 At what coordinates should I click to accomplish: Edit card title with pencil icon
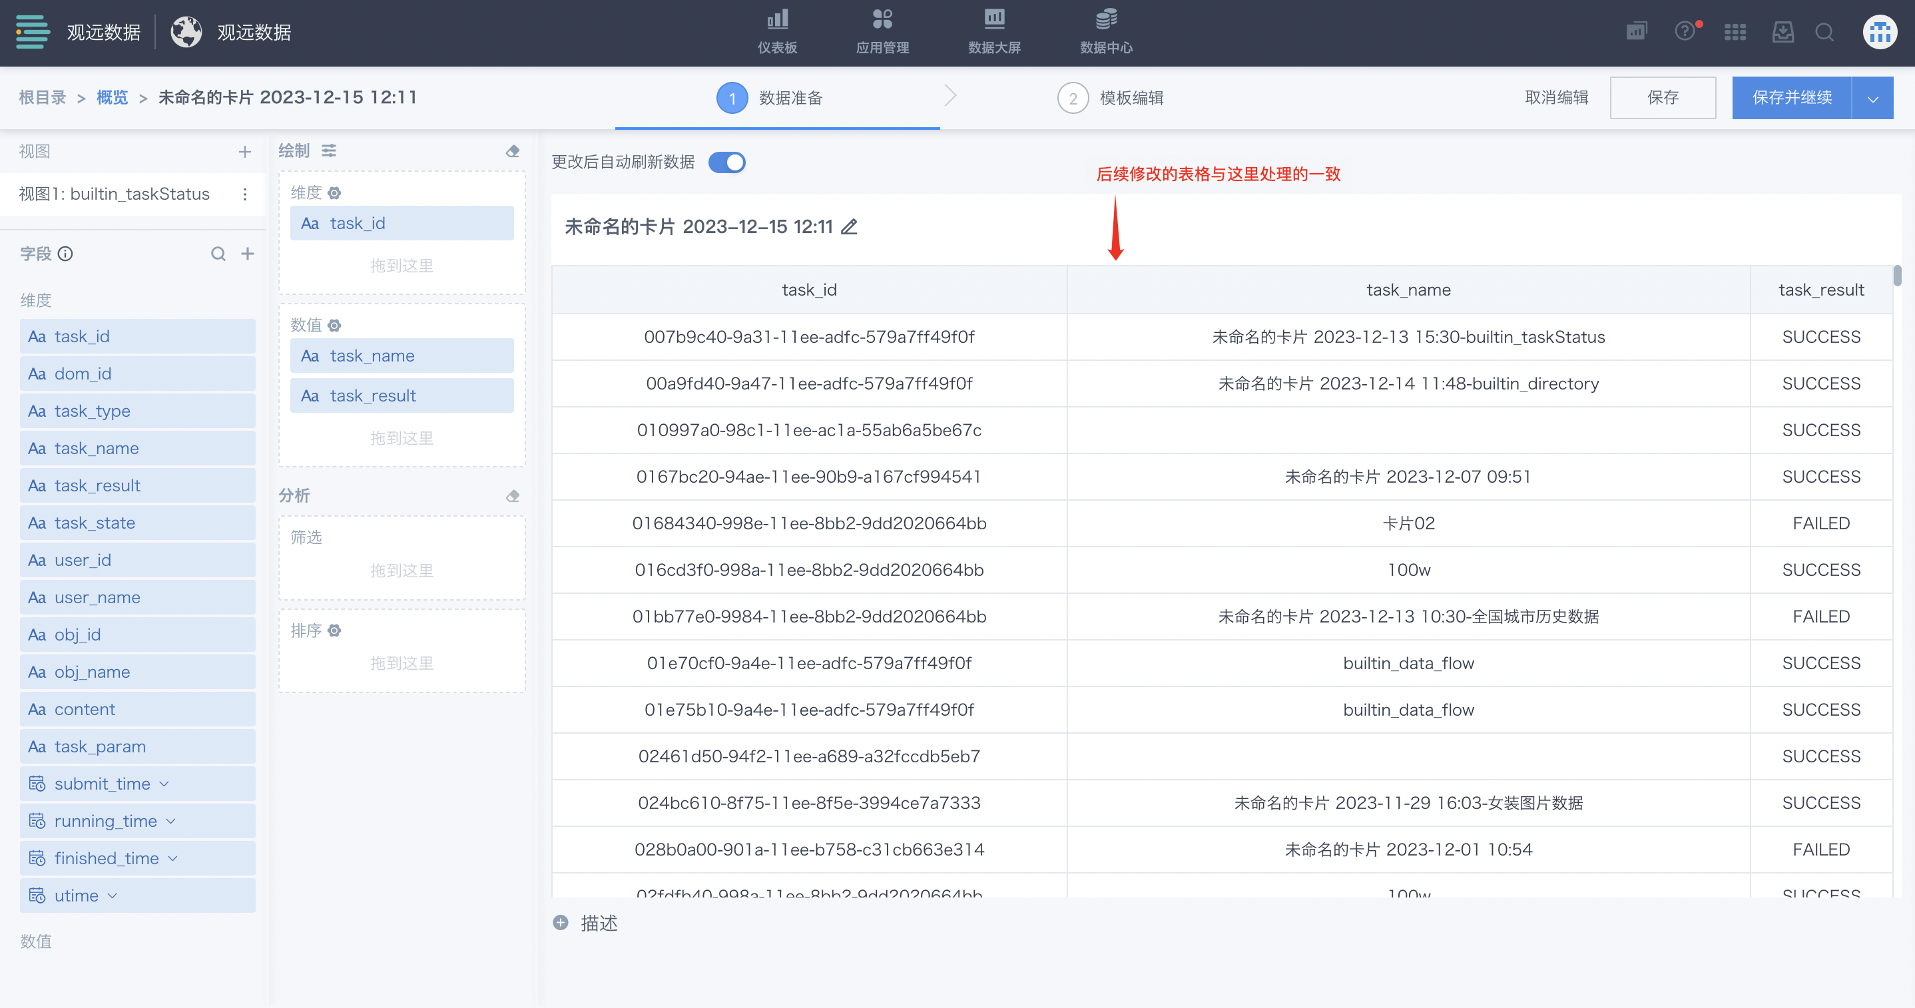pos(849,227)
